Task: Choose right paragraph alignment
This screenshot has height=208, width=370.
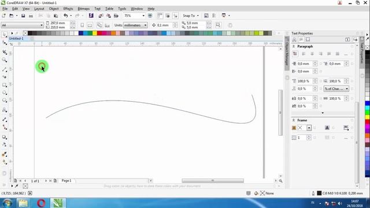Action: [x=320, y=54]
